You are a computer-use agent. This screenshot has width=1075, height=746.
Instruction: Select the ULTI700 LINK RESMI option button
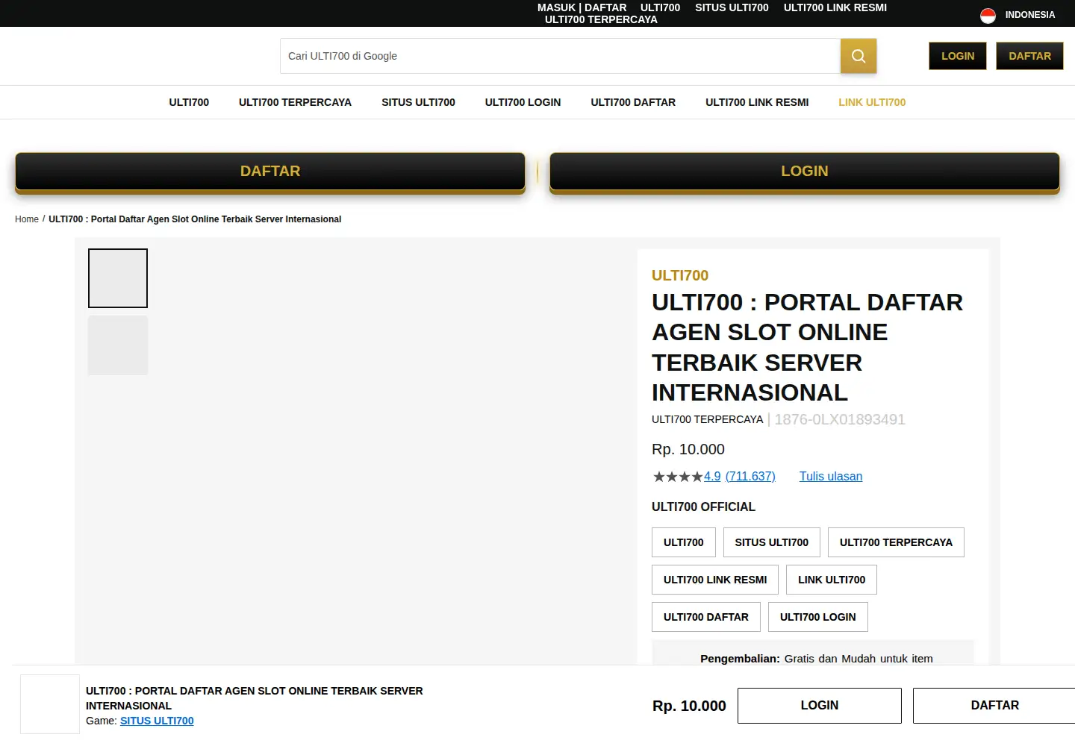click(715, 580)
